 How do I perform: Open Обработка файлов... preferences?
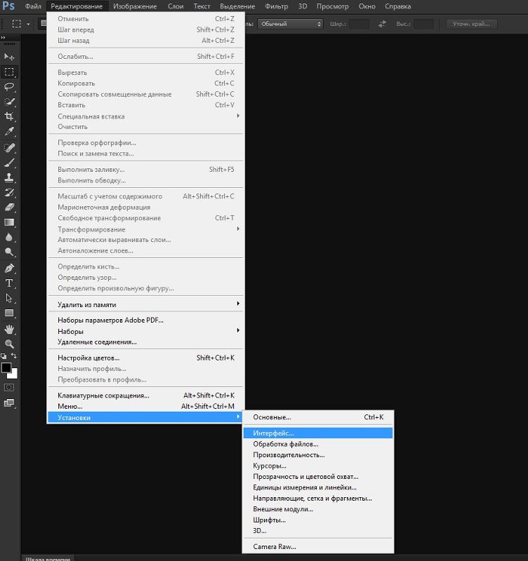coord(318,444)
